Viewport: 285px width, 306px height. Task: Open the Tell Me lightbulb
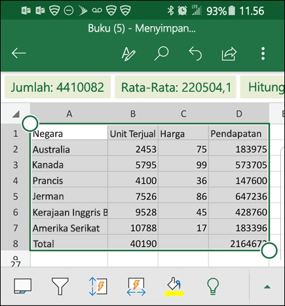pyautogui.click(x=213, y=286)
